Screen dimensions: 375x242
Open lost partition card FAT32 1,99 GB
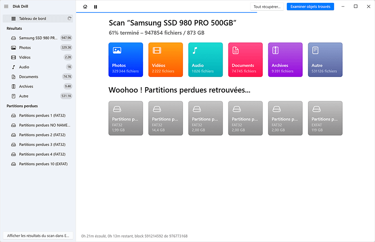point(126,118)
